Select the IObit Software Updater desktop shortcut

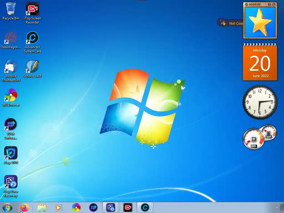point(11,129)
